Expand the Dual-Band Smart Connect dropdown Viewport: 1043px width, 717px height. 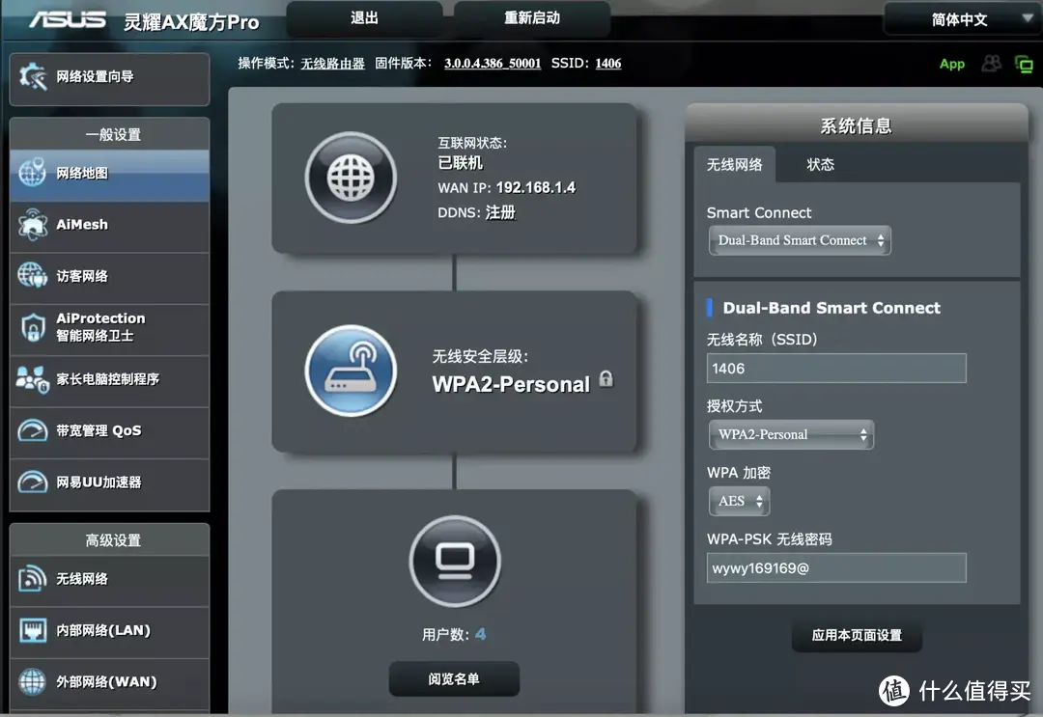800,240
